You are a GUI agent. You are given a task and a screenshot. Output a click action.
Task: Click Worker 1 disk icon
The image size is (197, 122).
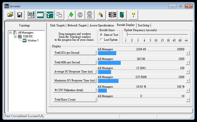point(24,41)
